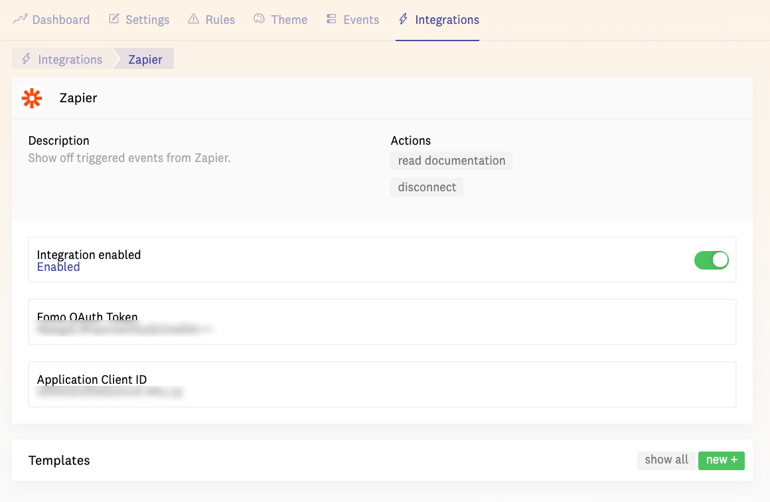The height and width of the screenshot is (502, 770).
Task: Open the Dashboard tab
Action: (x=52, y=20)
